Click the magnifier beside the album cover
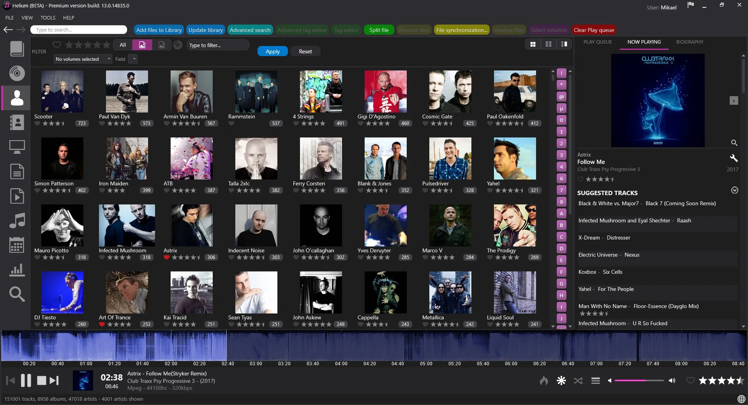The height and width of the screenshot is (405, 748). pyautogui.click(x=734, y=143)
